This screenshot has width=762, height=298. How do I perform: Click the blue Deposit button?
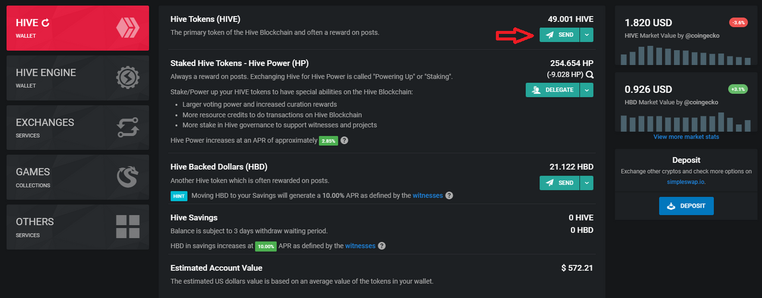[x=686, y=206]
